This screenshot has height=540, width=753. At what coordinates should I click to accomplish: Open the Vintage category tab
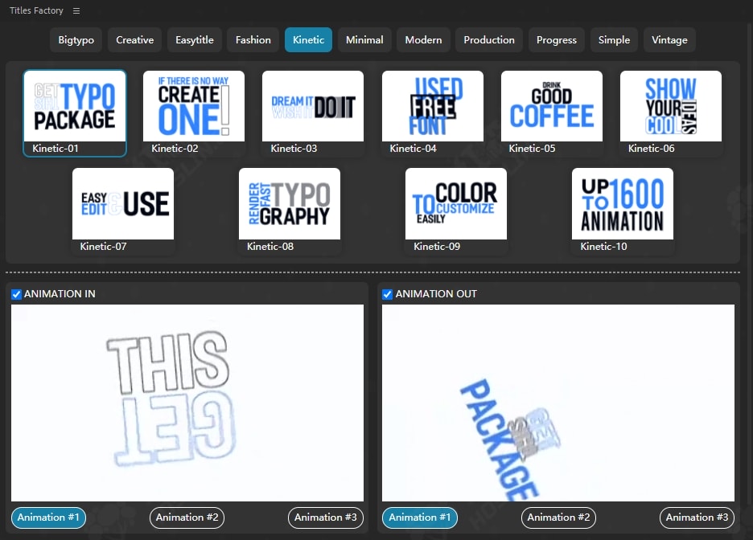(x=669, y=40)
